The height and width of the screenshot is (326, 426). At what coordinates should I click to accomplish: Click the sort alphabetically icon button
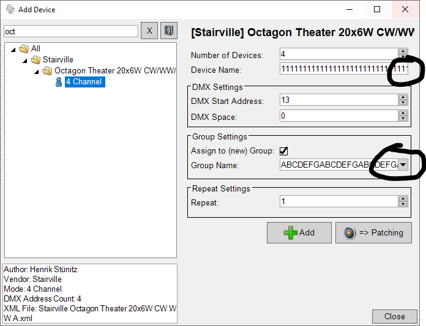point(168,31)
